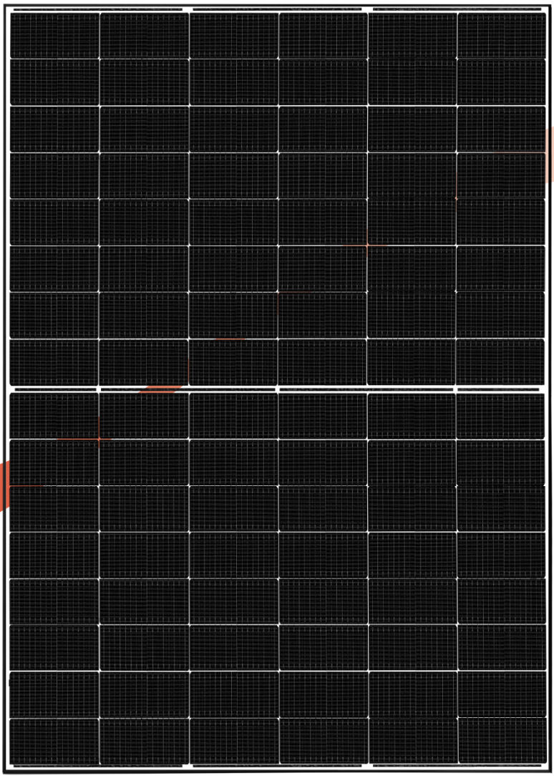This screenshot has width=554, height=776.
Task: Click the left busbar strip along top edge
Action: pos(98,9)
